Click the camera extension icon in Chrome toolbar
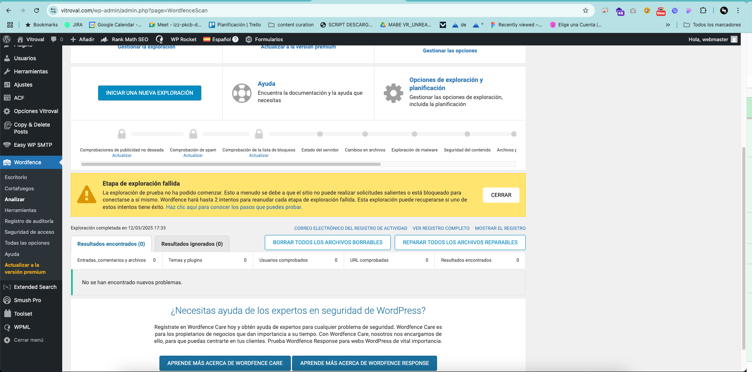 [x=633, y=11]
